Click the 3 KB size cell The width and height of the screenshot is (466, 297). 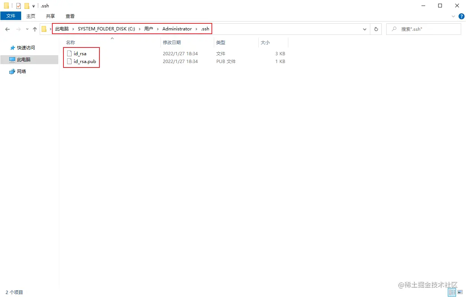coord(280,54)
